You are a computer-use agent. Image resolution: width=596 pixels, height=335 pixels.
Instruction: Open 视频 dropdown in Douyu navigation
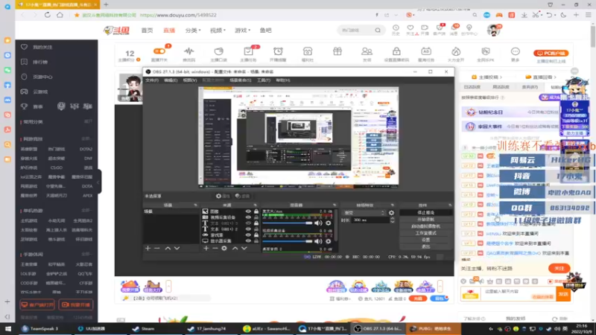(x=218, y=30)
